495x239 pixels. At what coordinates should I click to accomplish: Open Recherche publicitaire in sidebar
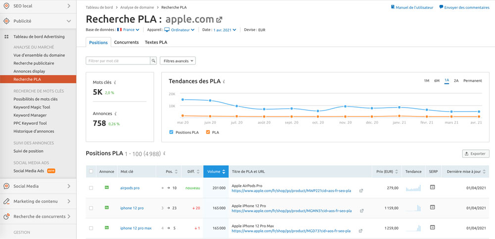[x=34, y=63]
